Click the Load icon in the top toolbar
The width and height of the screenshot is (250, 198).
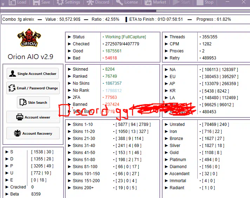tap(12, 2)
